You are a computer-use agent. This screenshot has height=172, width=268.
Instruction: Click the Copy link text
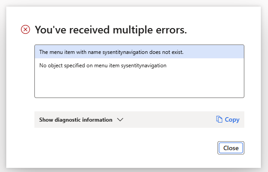(x=232, y=120)
